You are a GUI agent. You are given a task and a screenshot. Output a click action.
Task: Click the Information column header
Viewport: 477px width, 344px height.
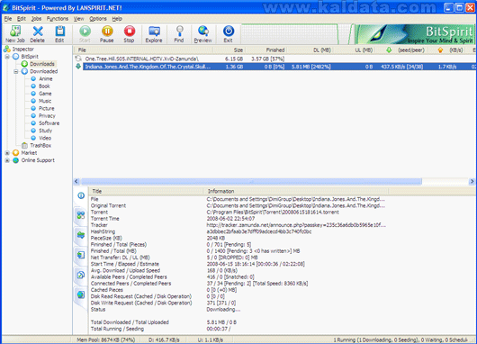tap(296, 191)
